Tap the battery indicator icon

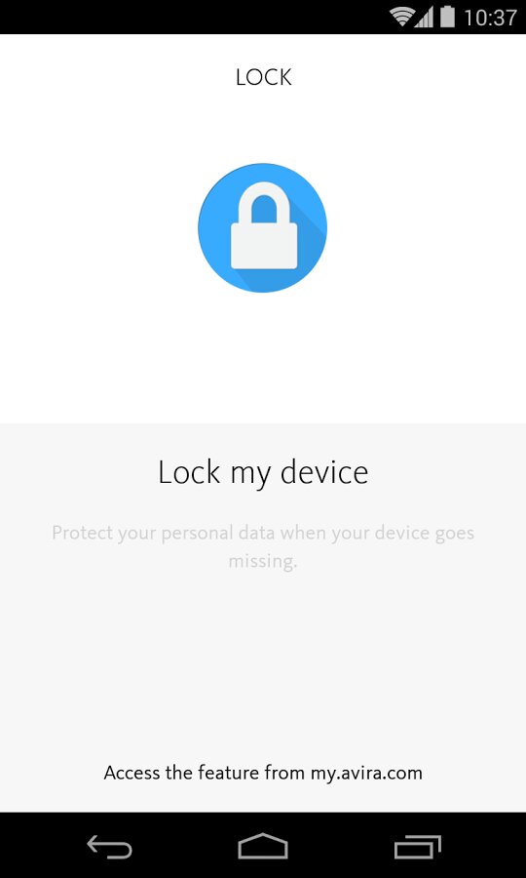[447, 17]
